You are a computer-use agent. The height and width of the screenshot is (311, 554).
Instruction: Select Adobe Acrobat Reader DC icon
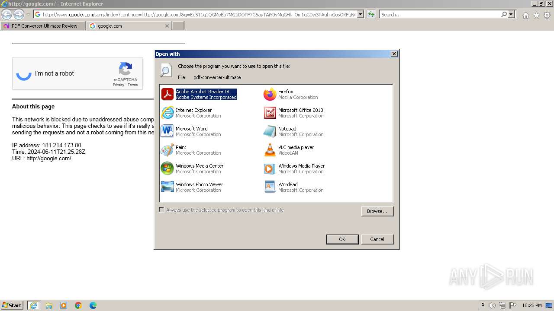point(167,94)
